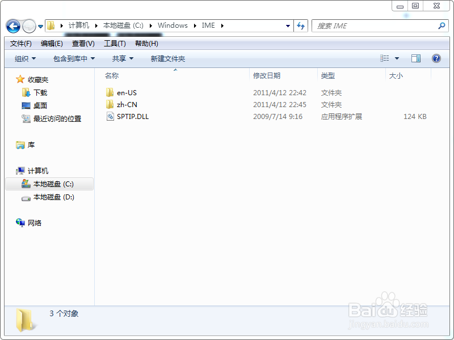Viewport: 454px width, 340px height.
Task: Select the SPTIP.DLL file icon
Action: 110,117
